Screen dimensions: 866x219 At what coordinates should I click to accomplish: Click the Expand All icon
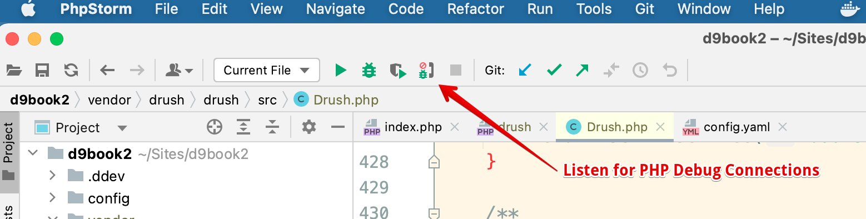[x=243, y=127]
